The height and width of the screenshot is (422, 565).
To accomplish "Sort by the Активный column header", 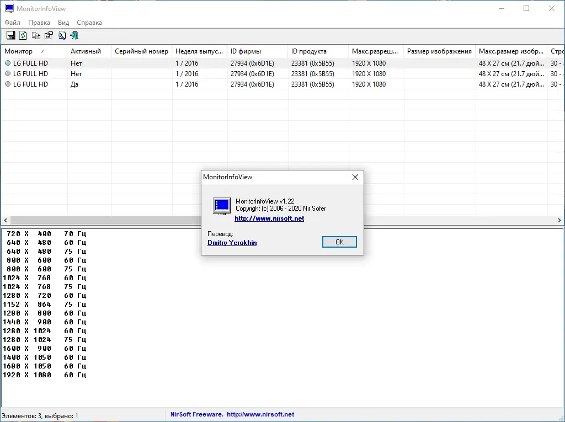I will 89,51.
